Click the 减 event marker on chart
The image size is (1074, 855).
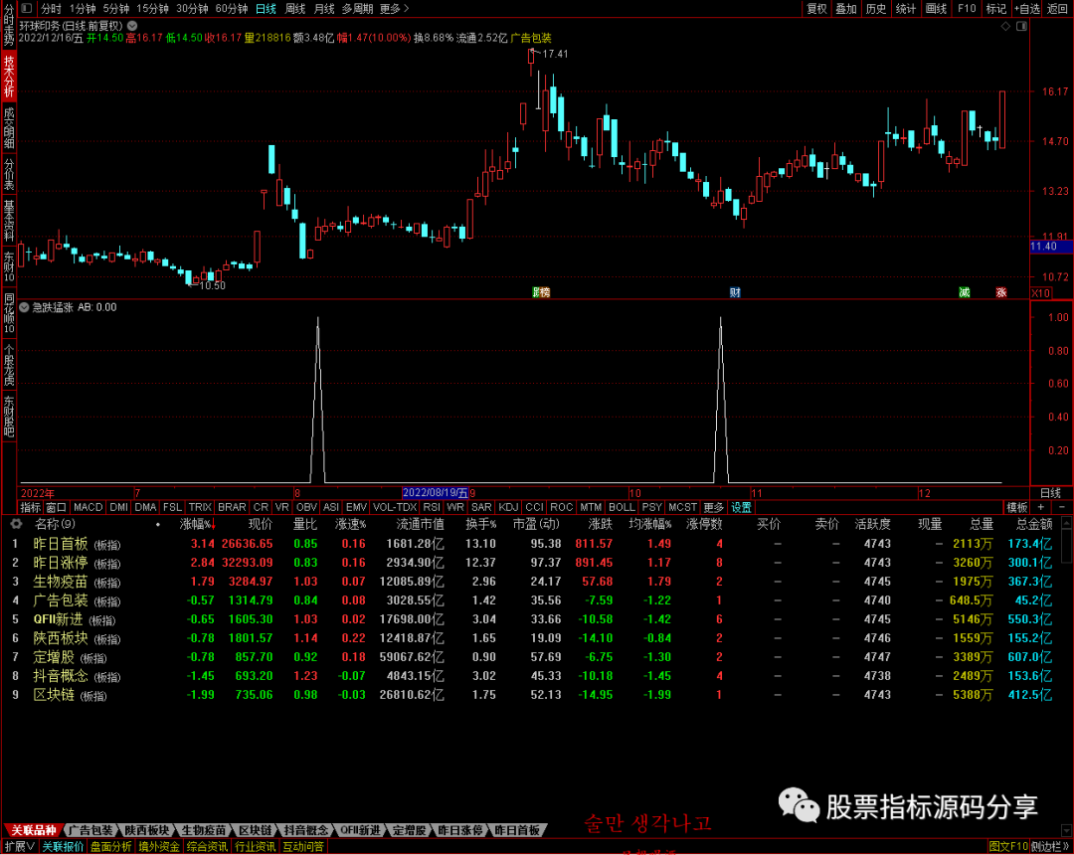(965, 292)
